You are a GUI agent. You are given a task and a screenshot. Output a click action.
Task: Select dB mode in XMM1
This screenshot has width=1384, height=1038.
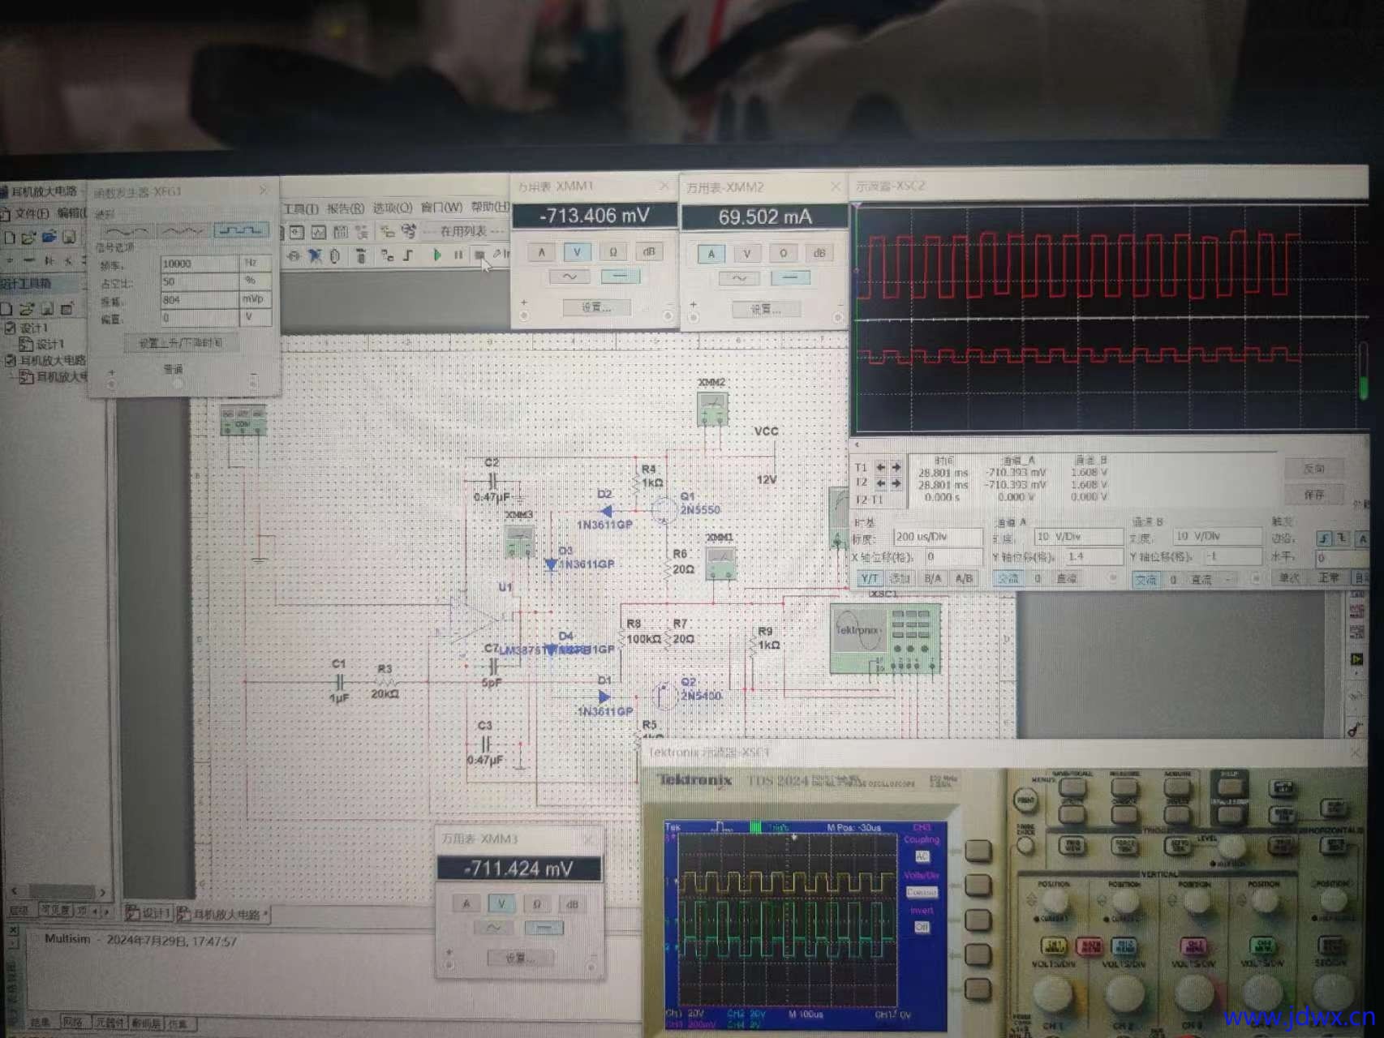point(648,252)
